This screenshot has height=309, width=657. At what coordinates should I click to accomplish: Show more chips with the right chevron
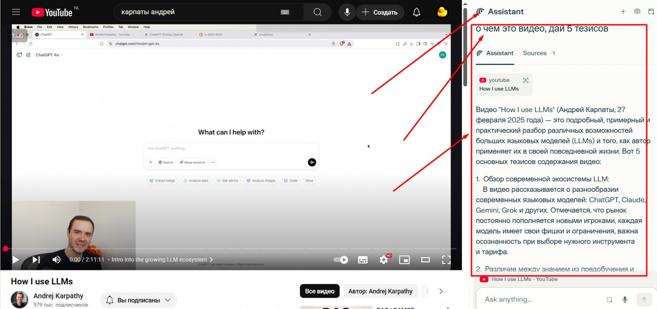click(441, 291)
